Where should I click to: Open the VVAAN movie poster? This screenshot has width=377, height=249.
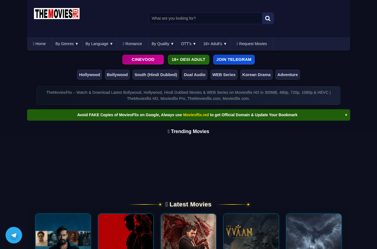click(x=251, y=231)
